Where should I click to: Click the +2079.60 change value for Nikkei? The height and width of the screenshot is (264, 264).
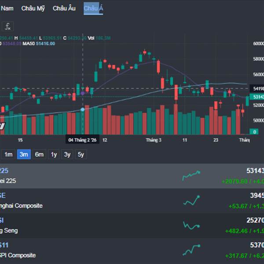(x=234, y=181)
